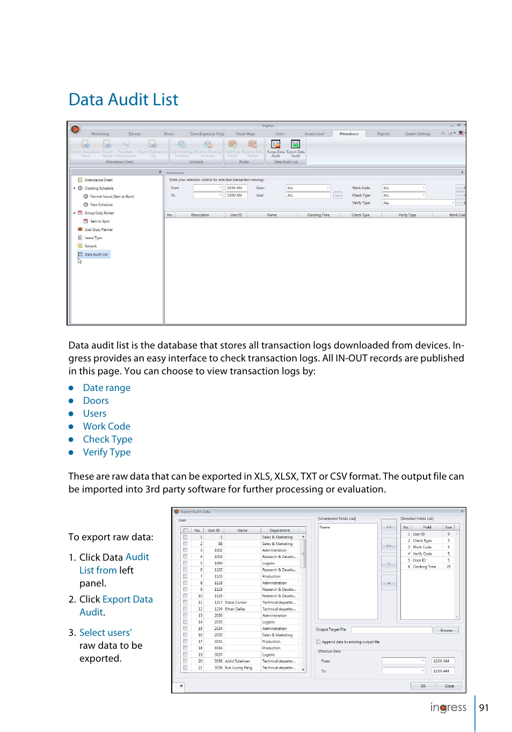The height and width of the screenshot is (732, 512).
Task: Collapse the Clocking Schedule tree node
Action: [74, 189]
